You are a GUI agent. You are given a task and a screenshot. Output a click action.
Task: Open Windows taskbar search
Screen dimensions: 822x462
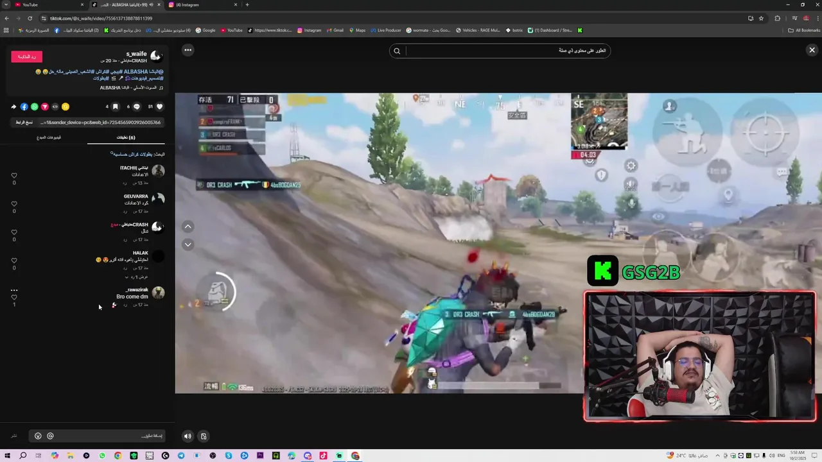point(23,456)
